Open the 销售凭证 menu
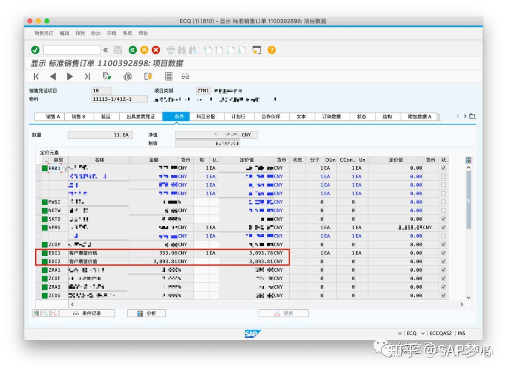Screen dimensions: 507x372 [44, 33]
